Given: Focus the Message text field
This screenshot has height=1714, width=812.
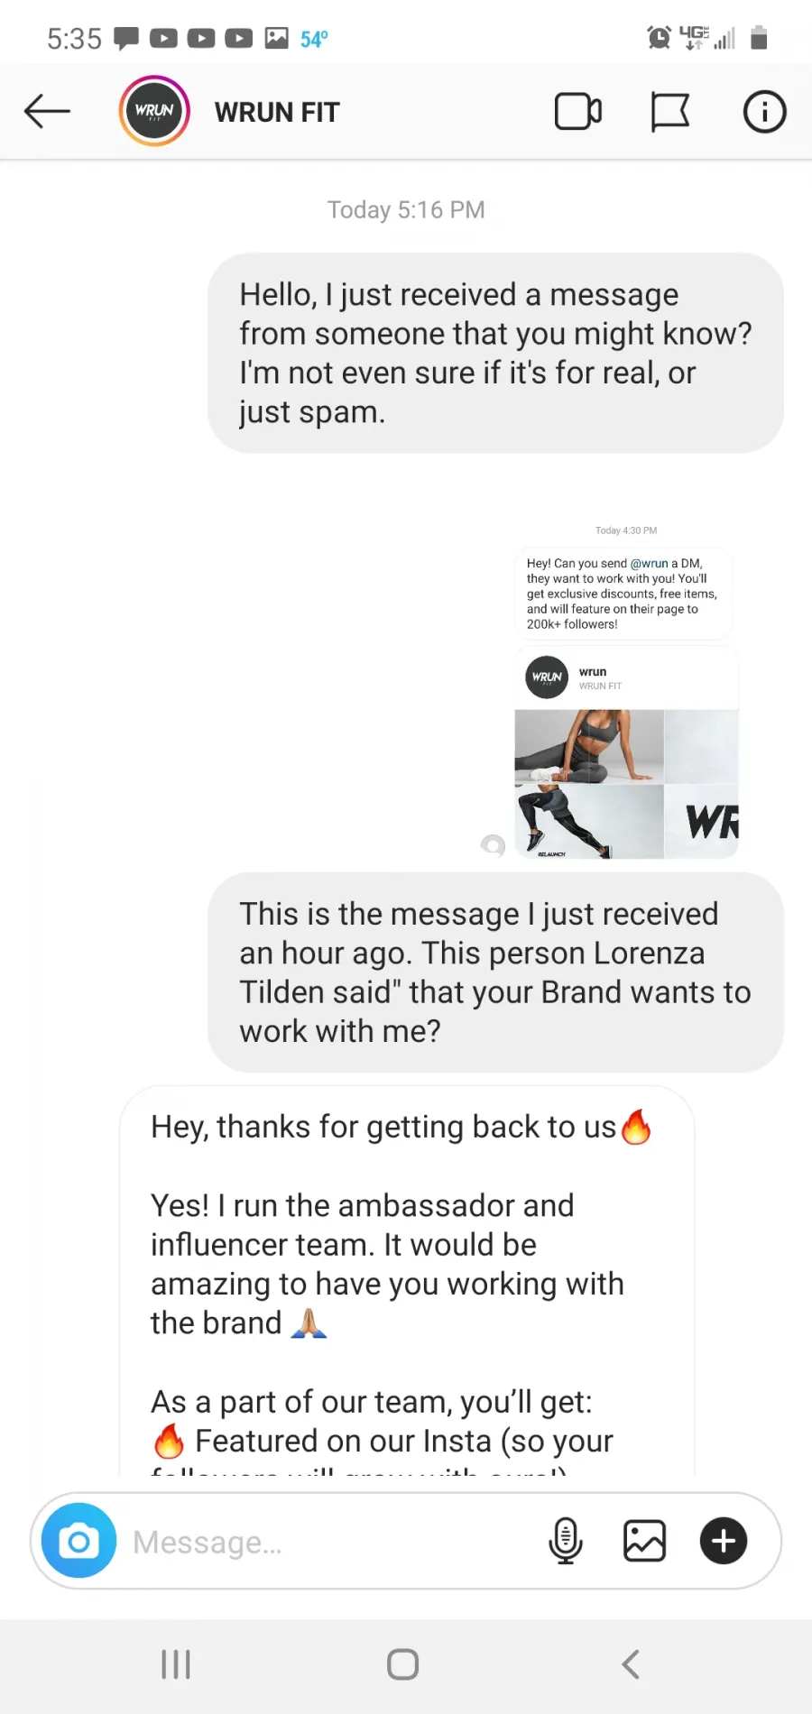Looking at the screenshot, I should (334, 1542).
